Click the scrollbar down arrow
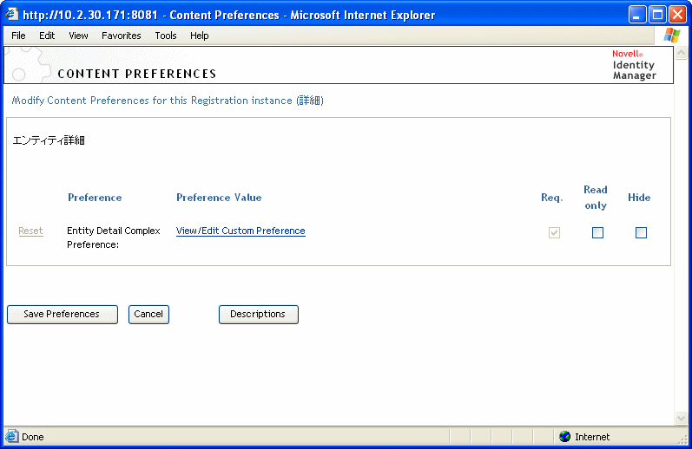The image size is (692, 449). pos(681,418)
